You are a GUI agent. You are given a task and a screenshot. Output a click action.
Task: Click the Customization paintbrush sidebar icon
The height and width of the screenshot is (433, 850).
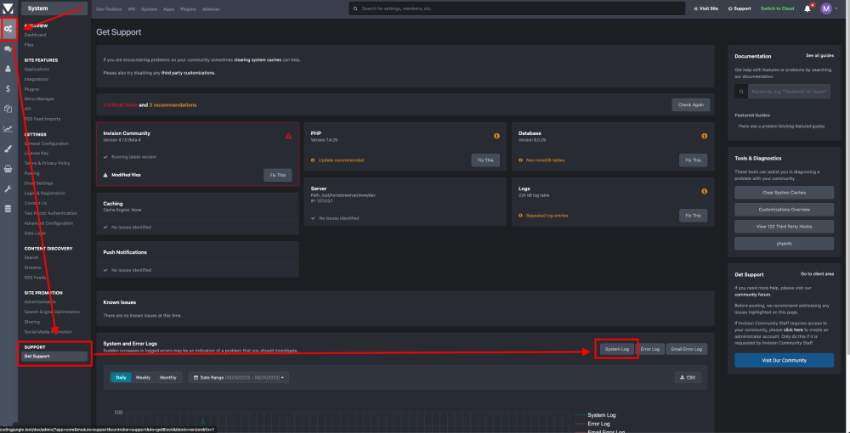[x=8, y=149]
